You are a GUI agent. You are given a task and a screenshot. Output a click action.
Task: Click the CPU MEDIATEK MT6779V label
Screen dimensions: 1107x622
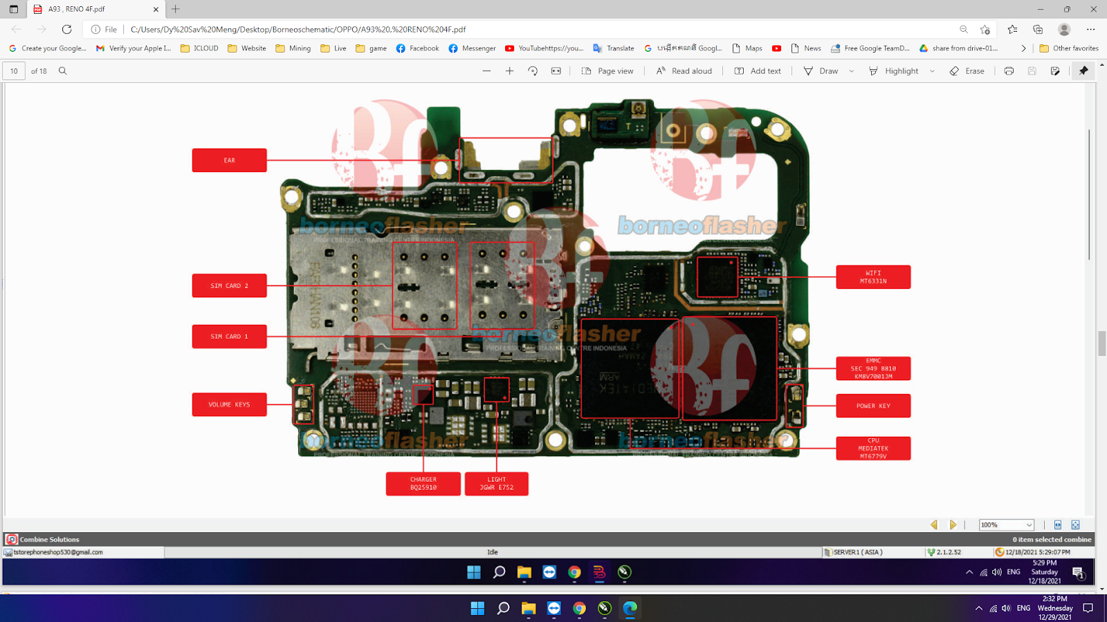pyautogui.click(x=873, y=449)
